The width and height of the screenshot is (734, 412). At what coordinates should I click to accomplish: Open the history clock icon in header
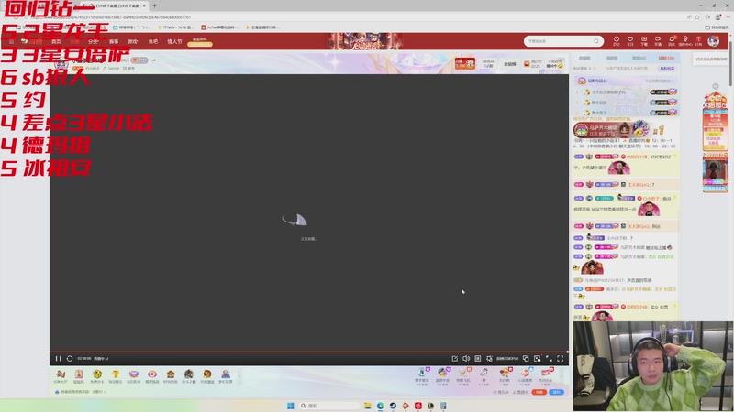coord(617,41)
